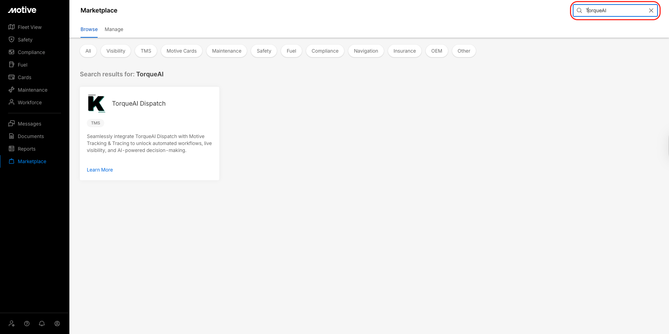The image size is (669, 334).
Task: Filter by Motive Cards category
Action: click(x=182, y=51)
